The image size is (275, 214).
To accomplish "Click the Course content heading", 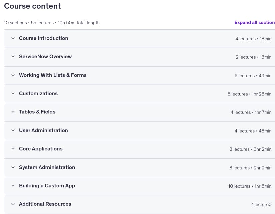I will pyautogui.click(x=32, y=6).
